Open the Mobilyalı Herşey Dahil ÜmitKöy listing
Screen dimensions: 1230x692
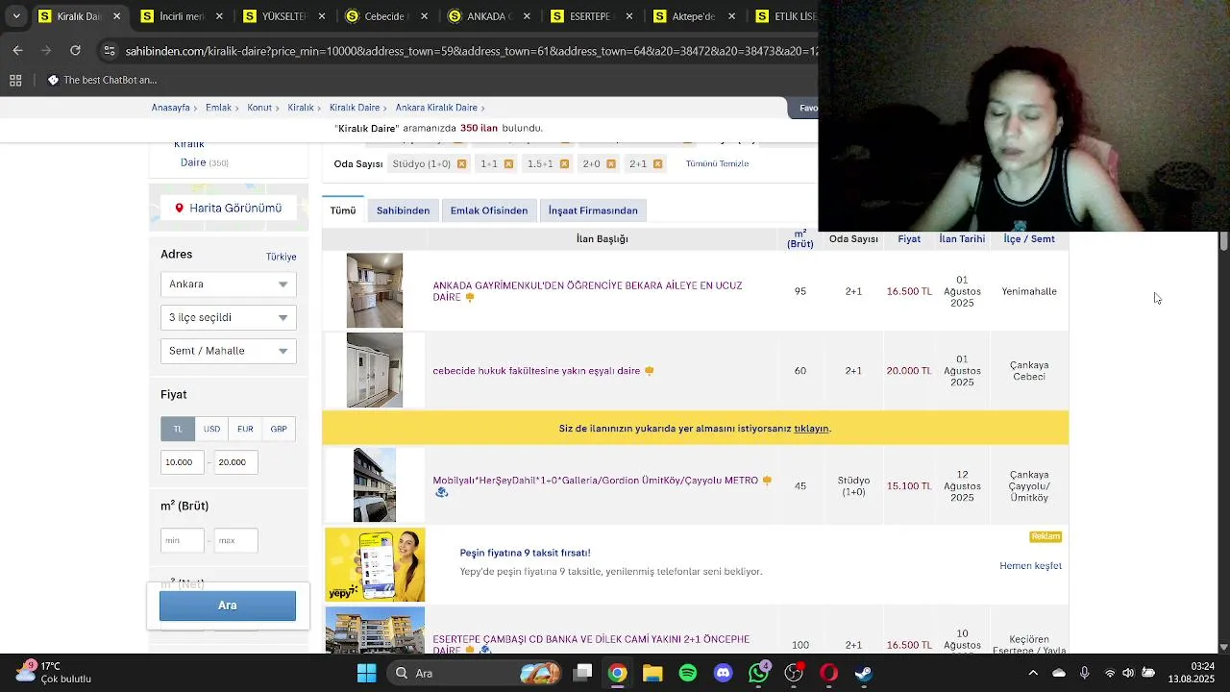point(595,481)
